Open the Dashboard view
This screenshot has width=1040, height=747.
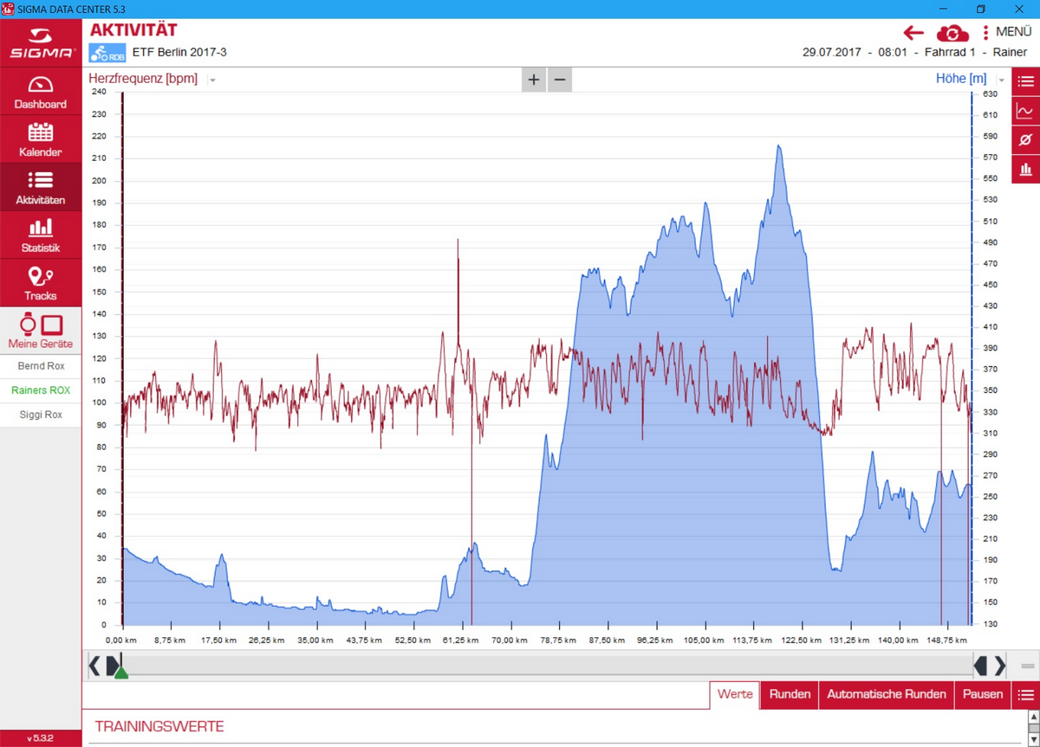pos(41,92)
